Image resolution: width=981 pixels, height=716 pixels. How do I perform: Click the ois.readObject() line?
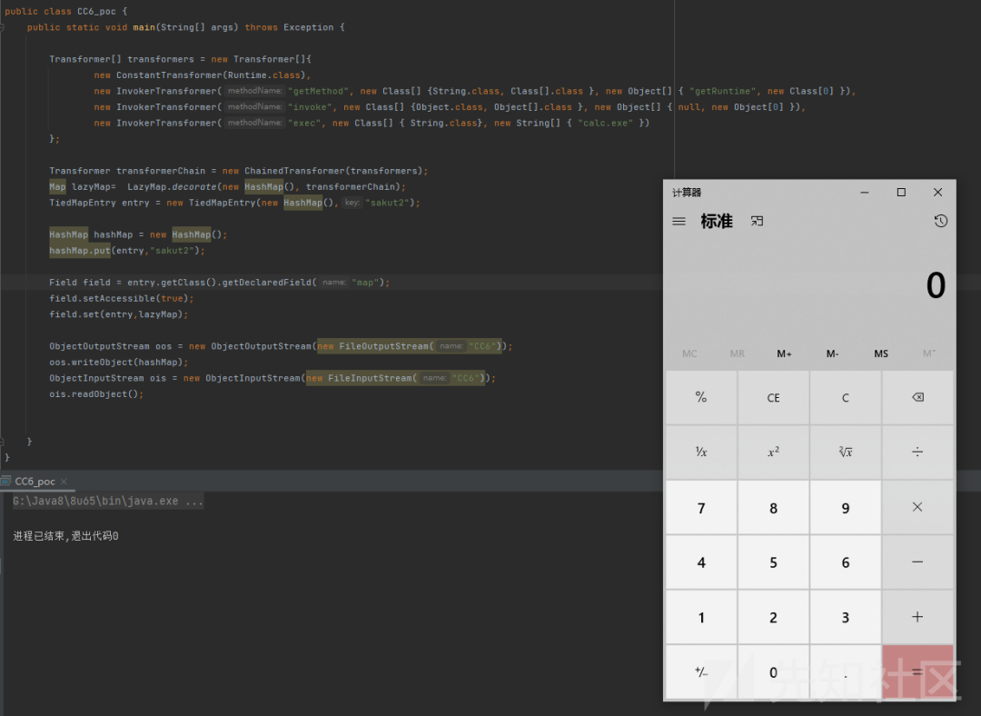pyautogui.click(x=96, y=393)
